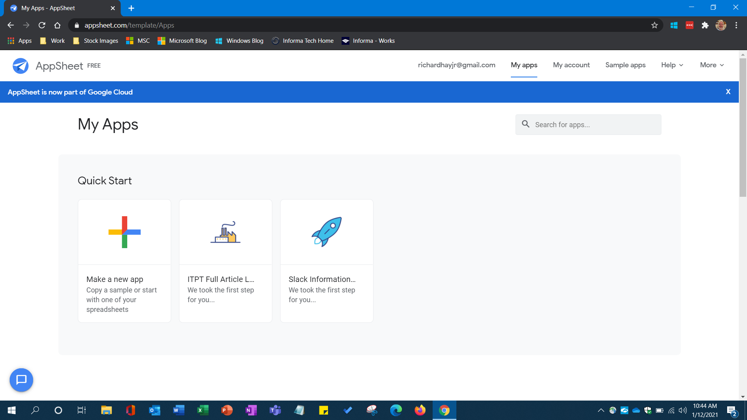
Task: Open the LastPass extension icon
Action: click(690, 25)
